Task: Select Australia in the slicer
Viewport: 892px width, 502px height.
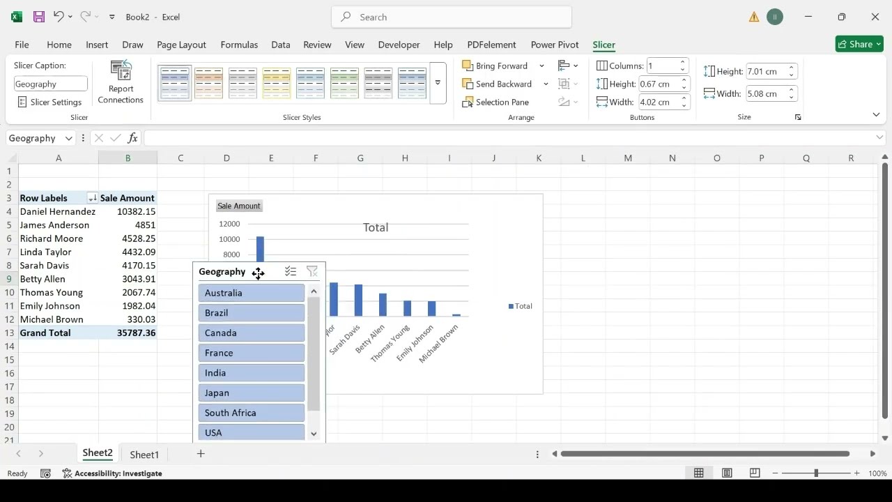Action: [x=252, y=293]
